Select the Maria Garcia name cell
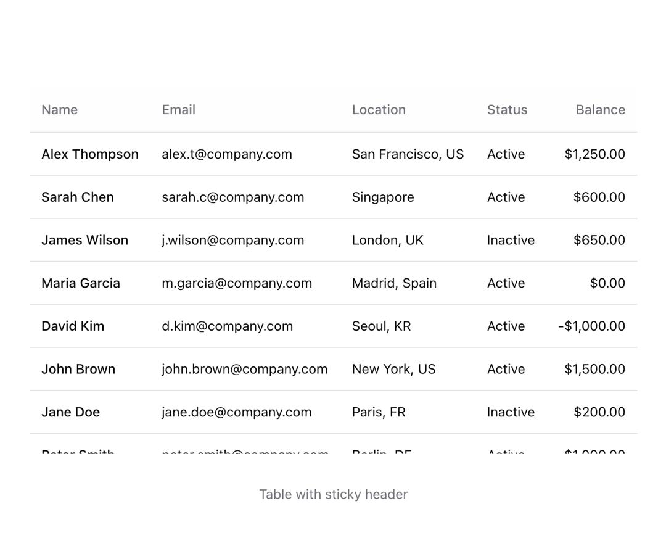 [x=81, y=283]
